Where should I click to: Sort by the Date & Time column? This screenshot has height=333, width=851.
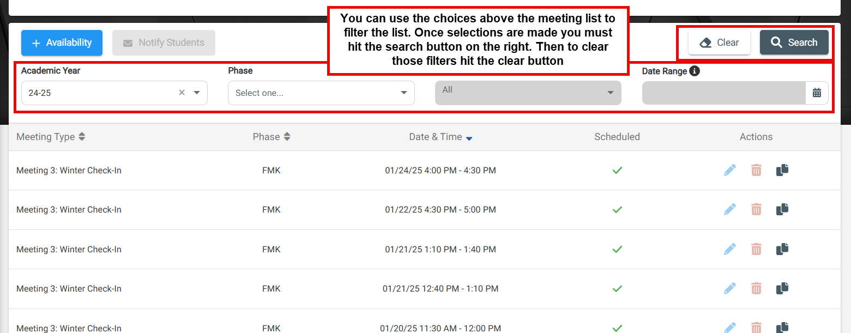[440, 137]
